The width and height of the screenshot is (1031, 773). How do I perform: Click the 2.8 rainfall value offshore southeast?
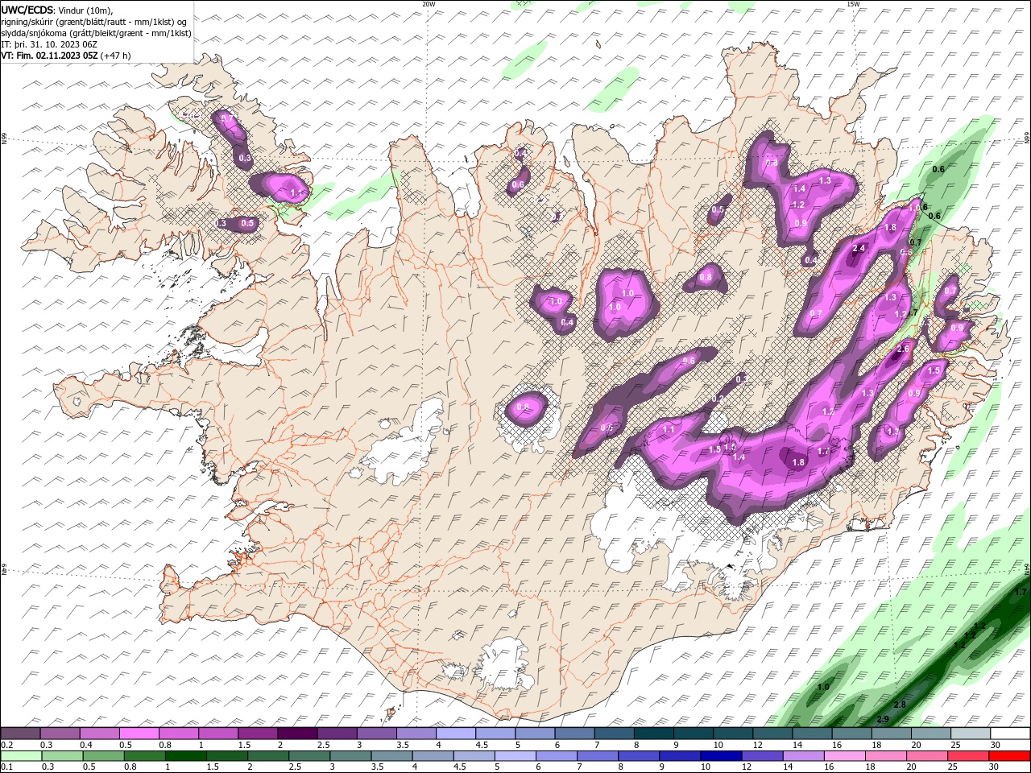click(900, 705)
